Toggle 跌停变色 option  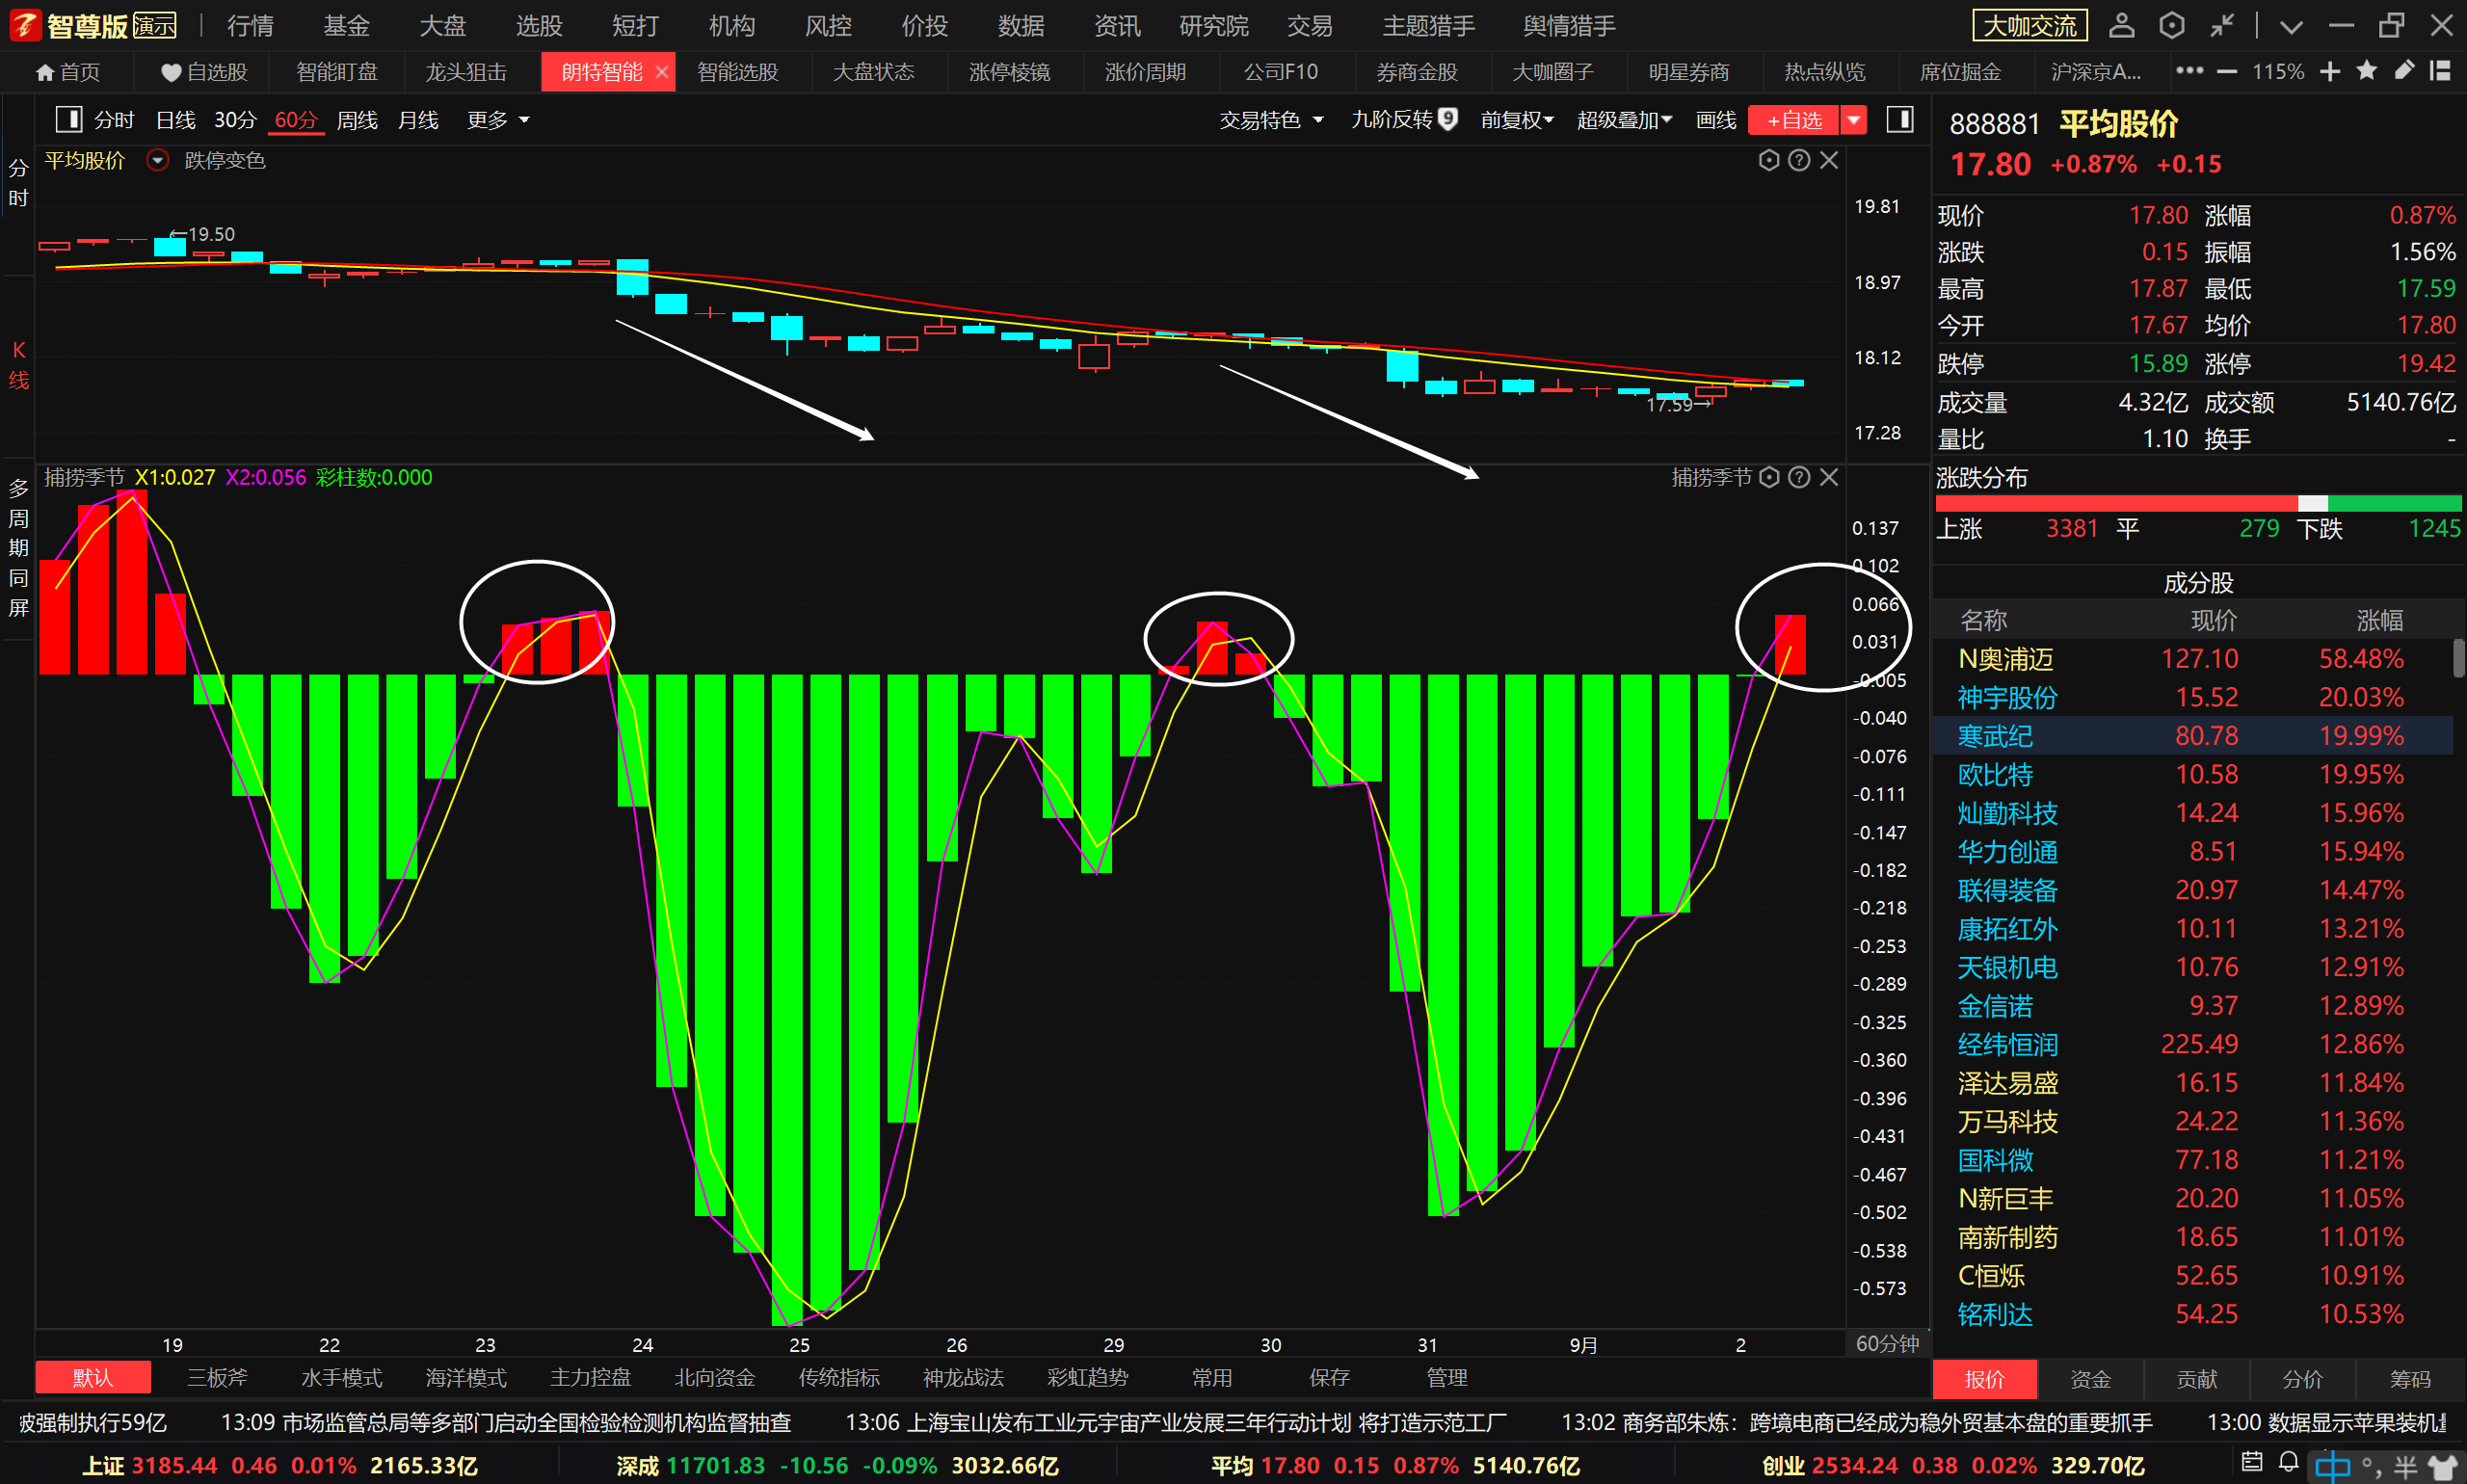click(x=224, y=160)
